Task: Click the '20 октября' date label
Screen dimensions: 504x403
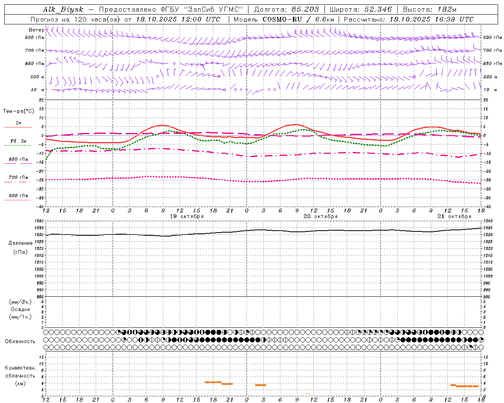Action: pyautogui.click(x=321, y=216)
